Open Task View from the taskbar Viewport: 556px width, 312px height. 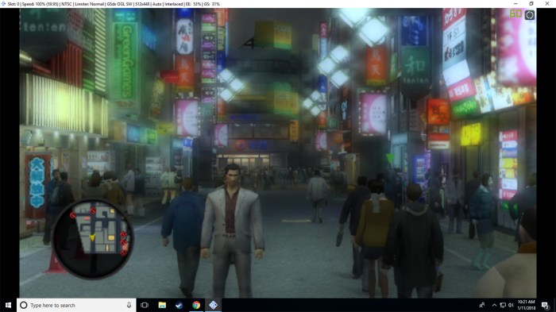pos(145,305)
